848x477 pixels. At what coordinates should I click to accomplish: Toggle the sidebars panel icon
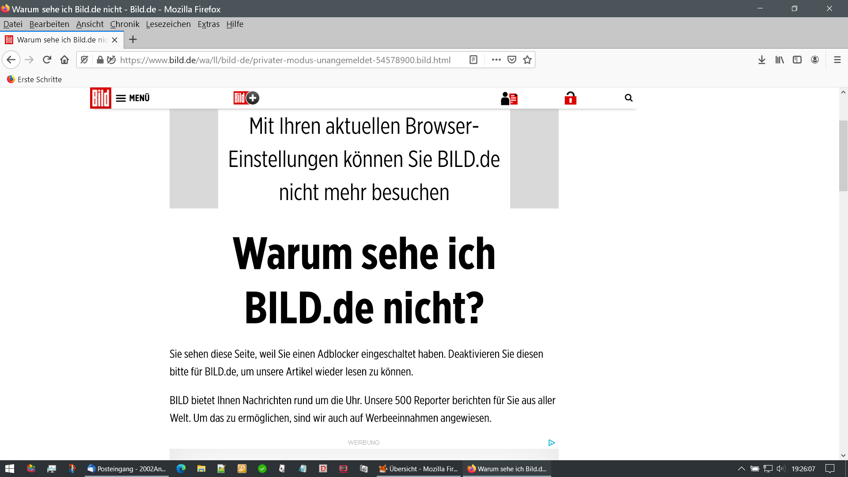pyautogui.click(x=797, y=60)
